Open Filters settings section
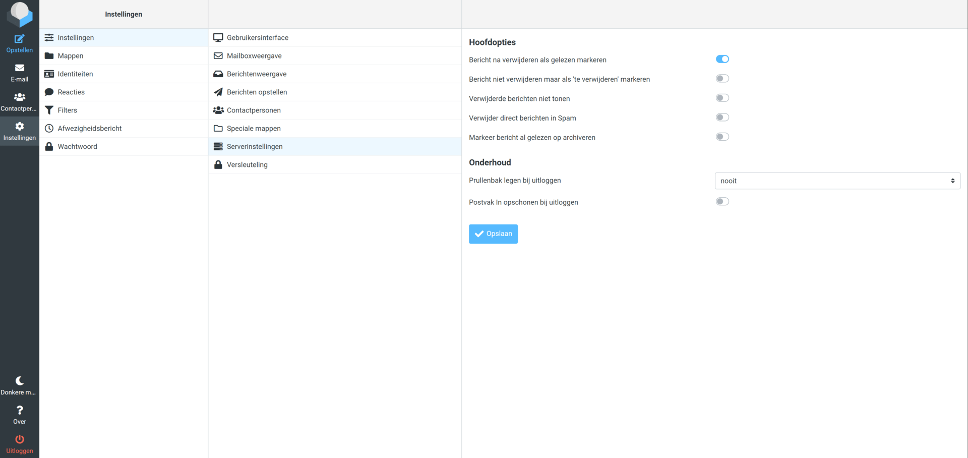Image resolution: width=968 pixels, height=458 pixels. [124, 110]
